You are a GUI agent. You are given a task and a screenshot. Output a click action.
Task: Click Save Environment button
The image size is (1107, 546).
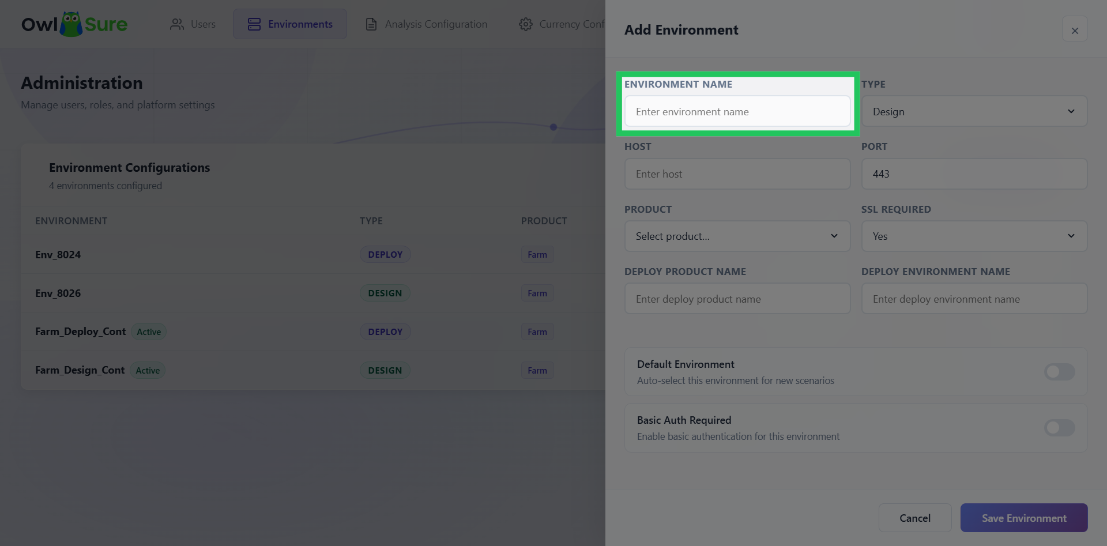pyautogui.click(x=1024, y=518)
